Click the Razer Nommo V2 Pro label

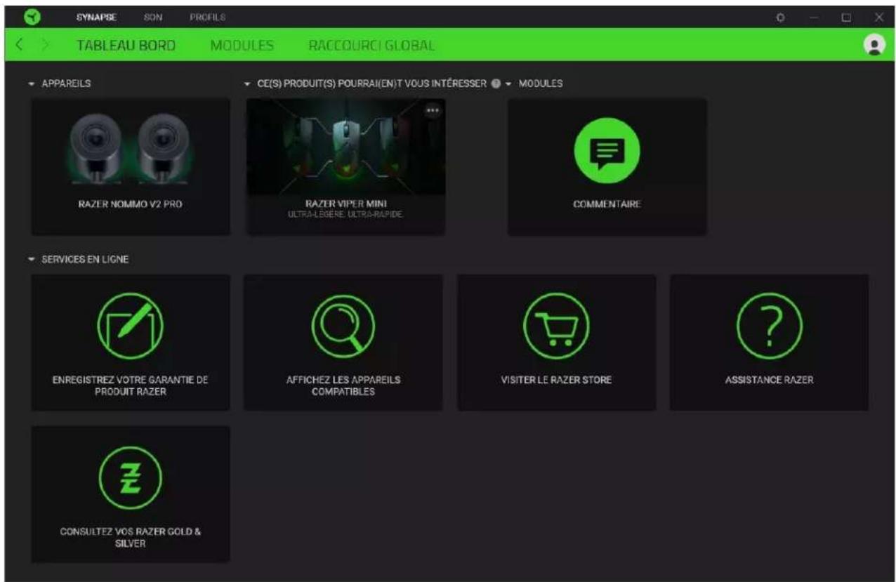pyautogui.click(x=131, y=205)
